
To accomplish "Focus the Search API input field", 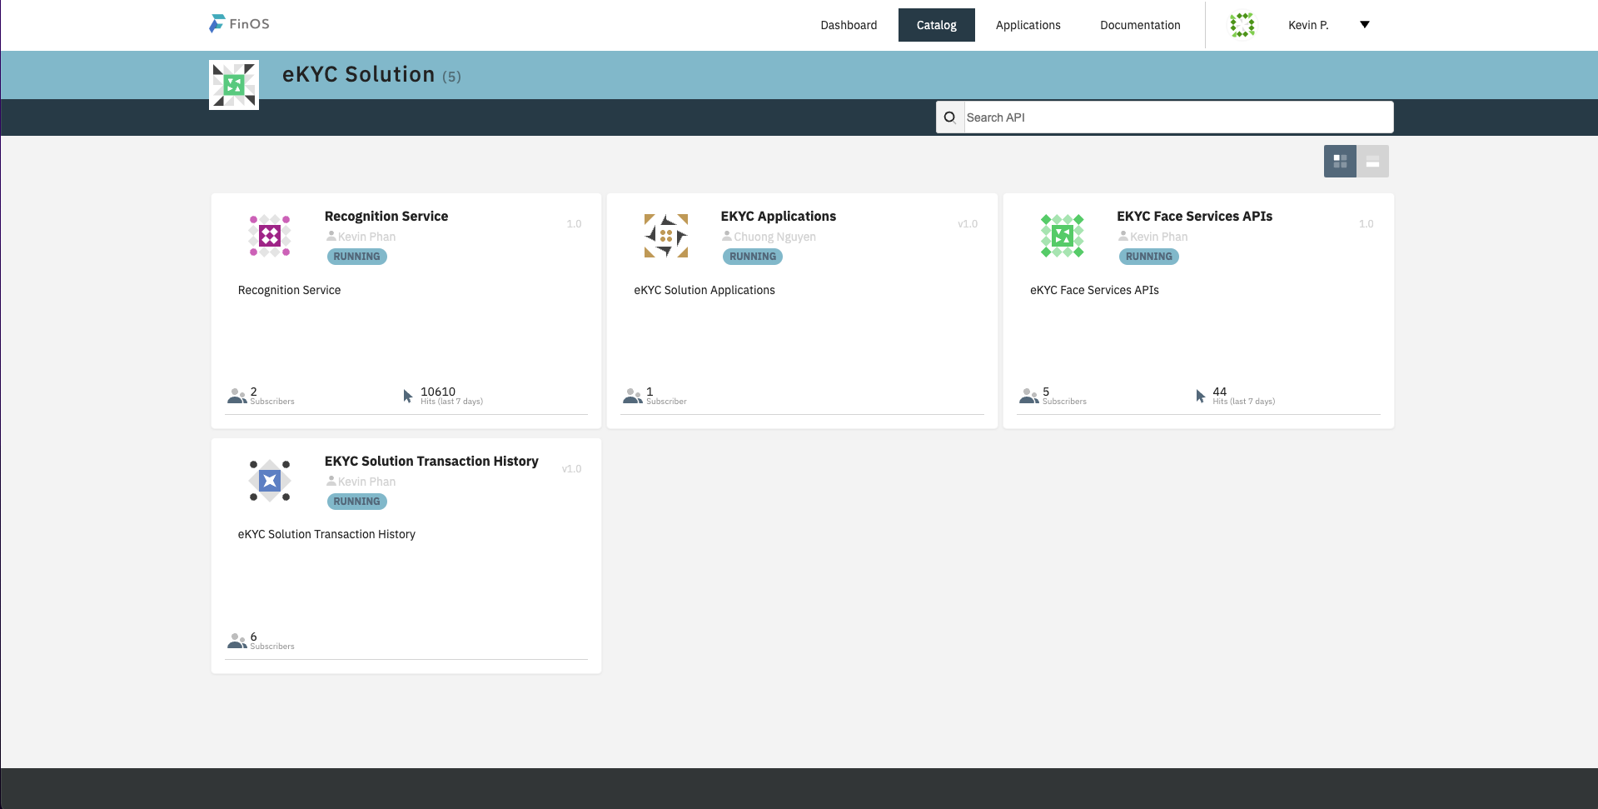I will [1177, 117].
